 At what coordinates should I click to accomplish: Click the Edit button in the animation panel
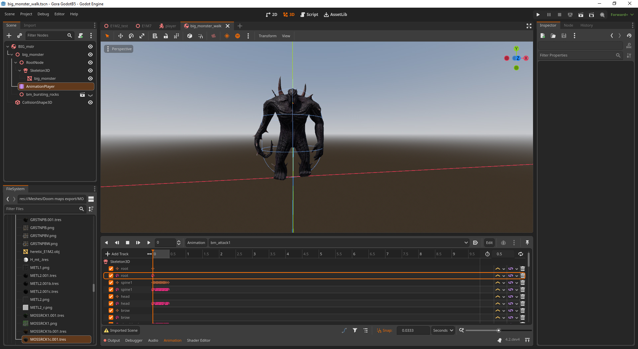(x=489, y=243)
